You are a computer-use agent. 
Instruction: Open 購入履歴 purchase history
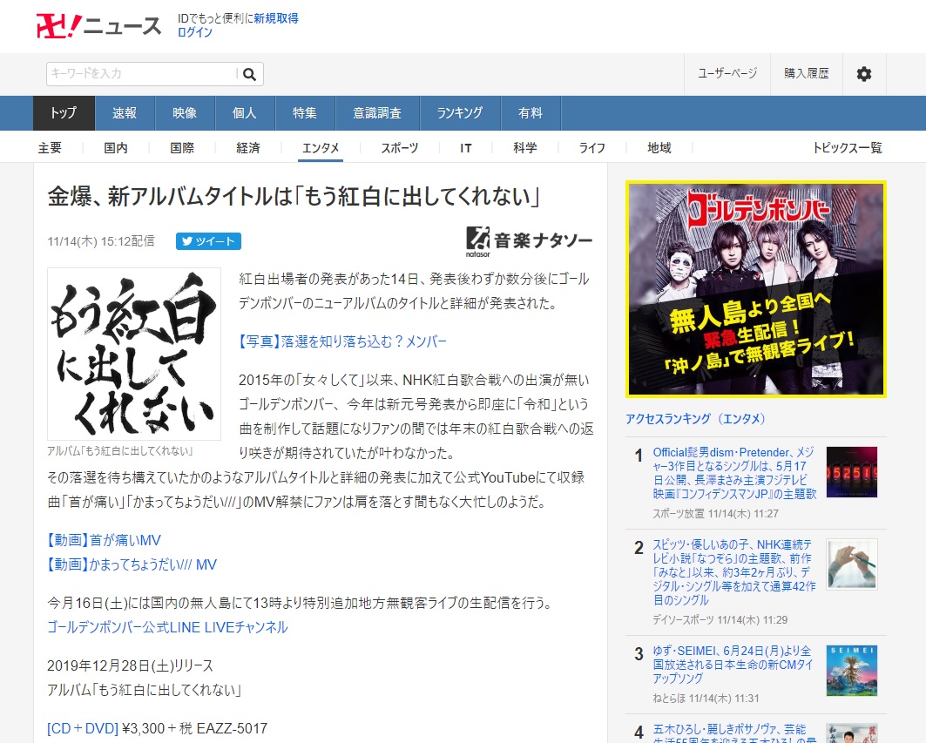807,74
